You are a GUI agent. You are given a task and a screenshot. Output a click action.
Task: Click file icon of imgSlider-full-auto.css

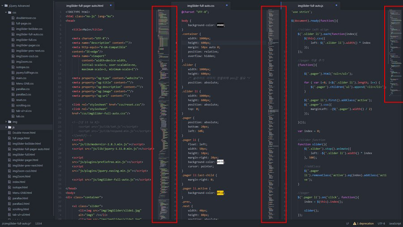pyautogui.click(x=13, y=34)
